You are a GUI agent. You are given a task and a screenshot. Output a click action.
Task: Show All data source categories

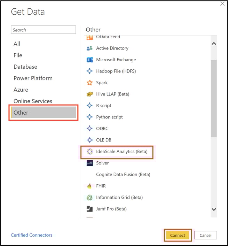point(44,44)
